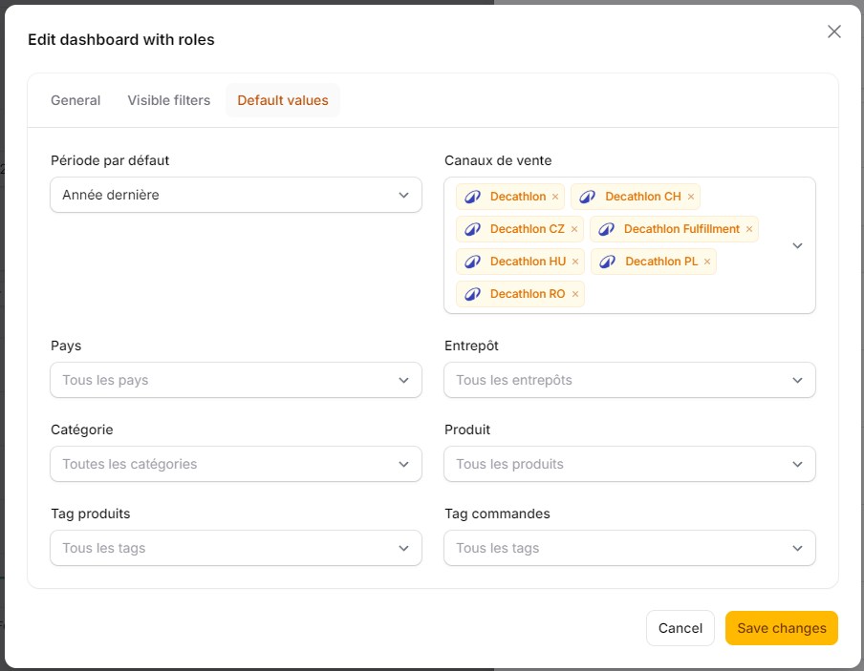
Task: Click the Decathlon CH brand icon
Action: (x=587, y=197)
